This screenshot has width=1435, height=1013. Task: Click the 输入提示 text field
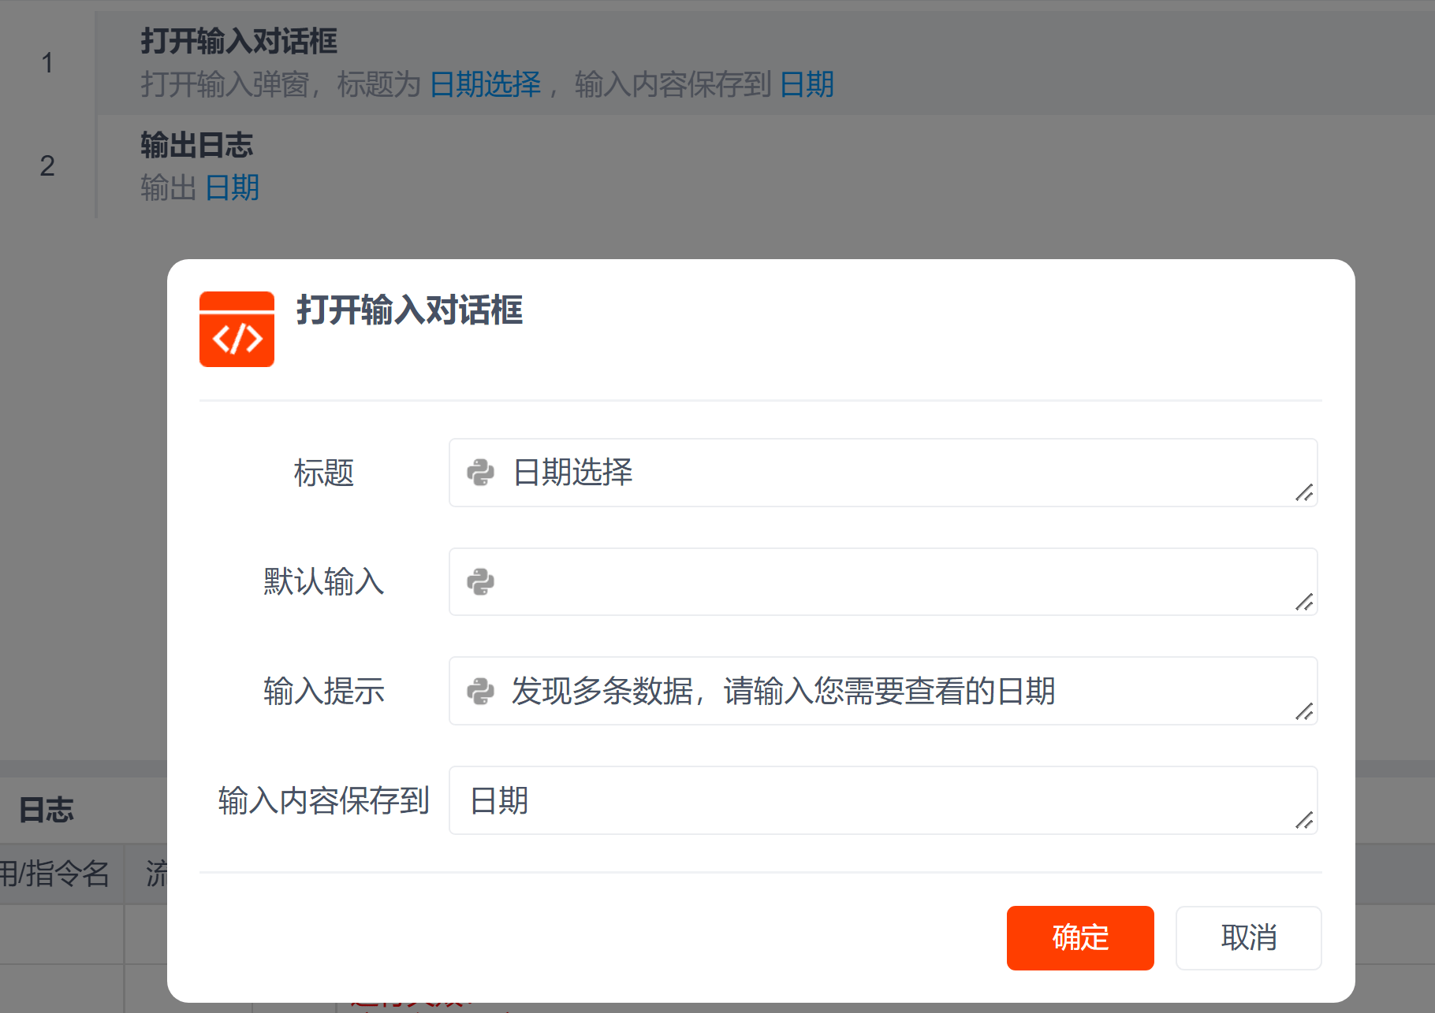coord(891,692)
